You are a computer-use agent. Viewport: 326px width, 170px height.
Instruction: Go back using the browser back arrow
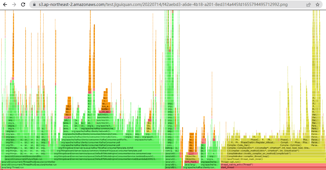pyautogui.click(x=5, y=5)
